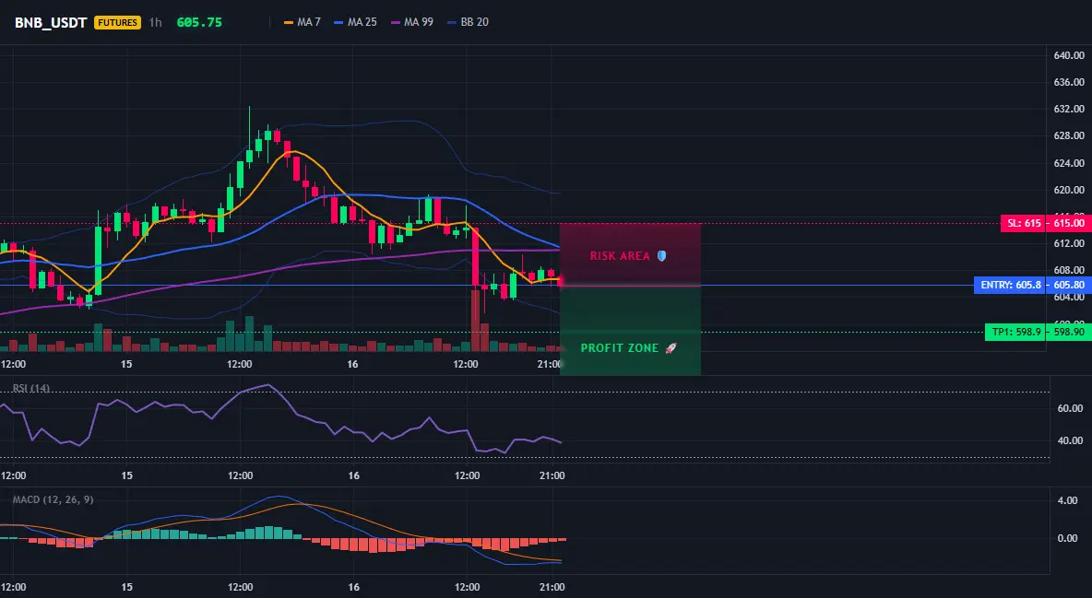Click the red 'SL: 615' label
This screenshot has height=598, width=1092.
coord(1024,224)
